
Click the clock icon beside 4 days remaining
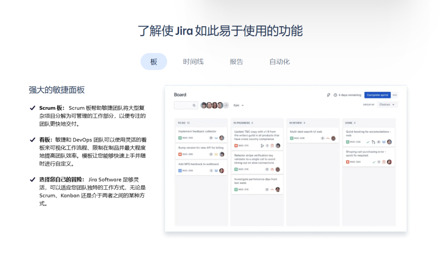(x=335, y=95)
